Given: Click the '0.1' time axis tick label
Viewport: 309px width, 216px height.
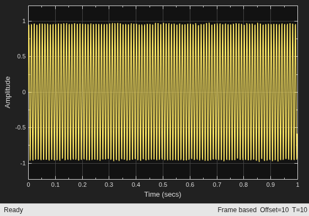Looking at the screenshot, I should tap(55, 185).
